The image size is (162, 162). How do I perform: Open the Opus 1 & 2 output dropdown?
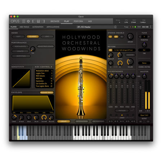(x=144, y=115)
